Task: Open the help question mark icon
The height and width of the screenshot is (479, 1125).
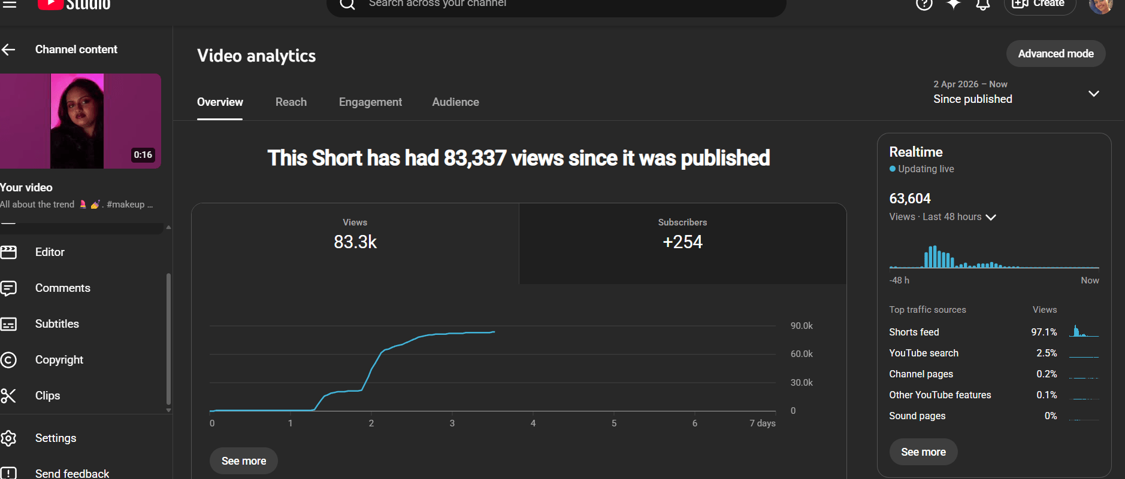Action: tap(924, 4)
